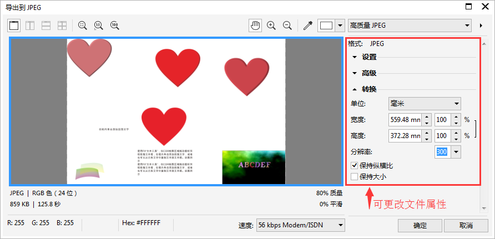This screenshot has width=495, height=239.
Task: Click the 确定 button
Action: [x=420, y=226]
